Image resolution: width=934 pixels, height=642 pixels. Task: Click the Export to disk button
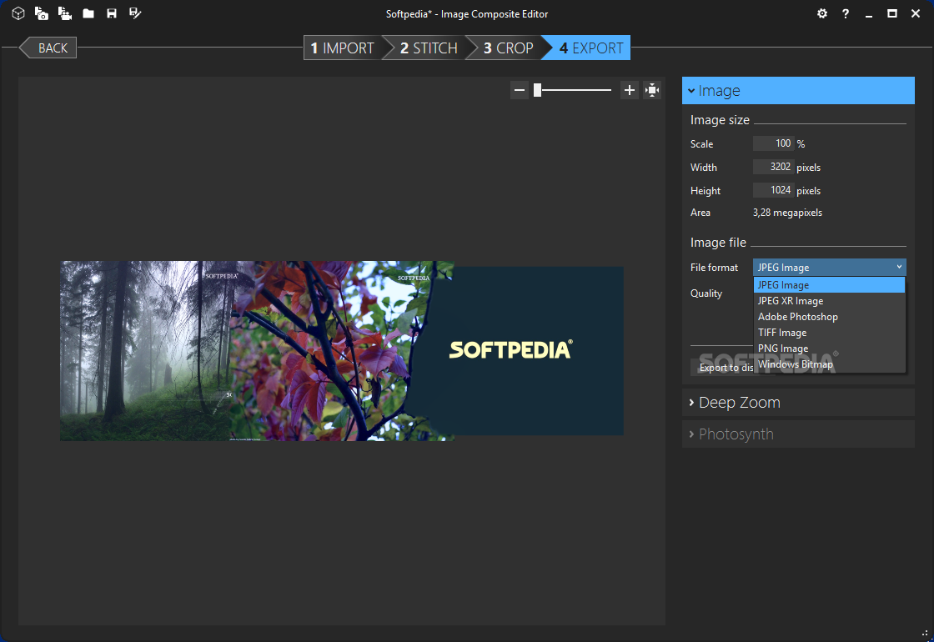[722, 368]
